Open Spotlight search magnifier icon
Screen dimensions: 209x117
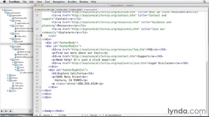pyautogui.click(x=204, y=2)
